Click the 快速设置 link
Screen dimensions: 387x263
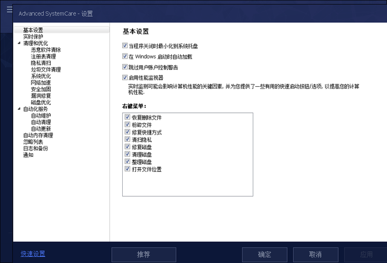tap(33, 253)
